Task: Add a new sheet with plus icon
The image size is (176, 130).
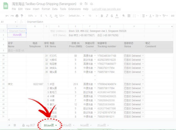Action: [9, 125]
